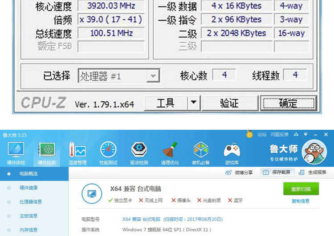Select 电脑概览 in sidebar
The image size is (334, 236).
(x=34, y=174)
